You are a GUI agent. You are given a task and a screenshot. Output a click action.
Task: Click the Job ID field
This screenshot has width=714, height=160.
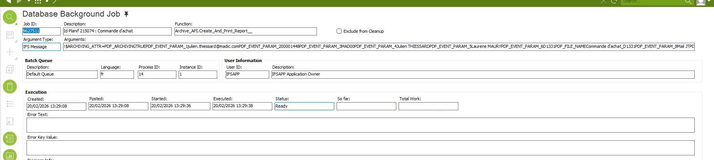[x=41, y=31]
